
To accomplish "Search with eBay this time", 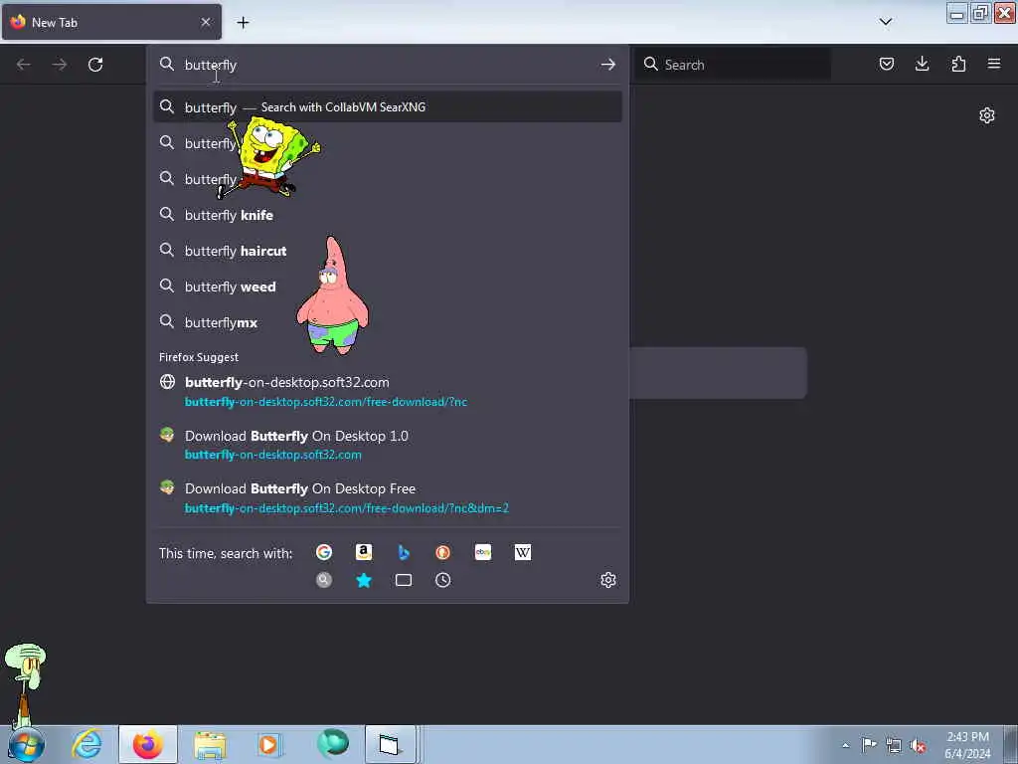I will 483,552.
